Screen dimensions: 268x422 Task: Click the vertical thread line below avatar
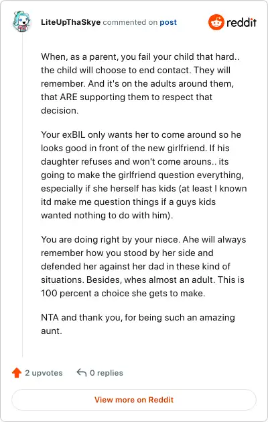(x=22, y=195)
